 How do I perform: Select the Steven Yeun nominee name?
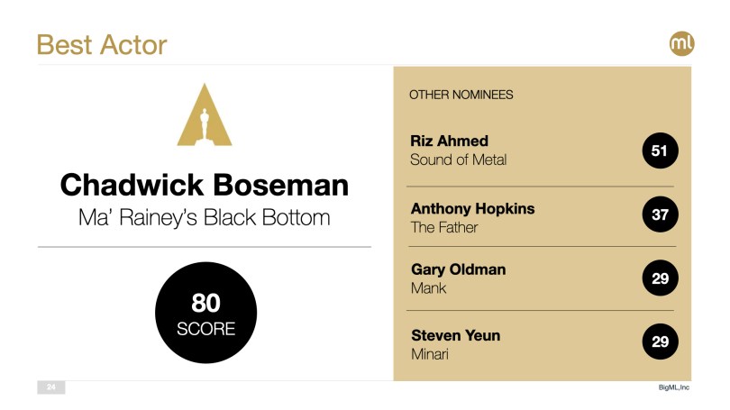tap(455, 335)
